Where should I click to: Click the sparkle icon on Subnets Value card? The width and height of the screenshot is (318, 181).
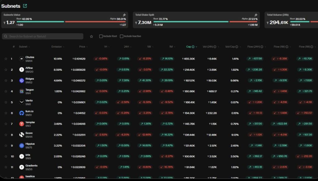pyautogui.click(x=124, y=15)
